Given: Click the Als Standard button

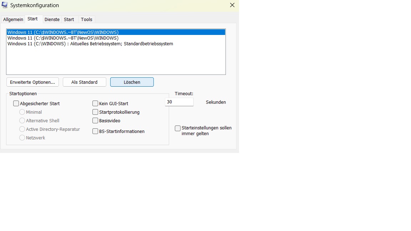Looking at the screenshot, I should pos(85,82).
